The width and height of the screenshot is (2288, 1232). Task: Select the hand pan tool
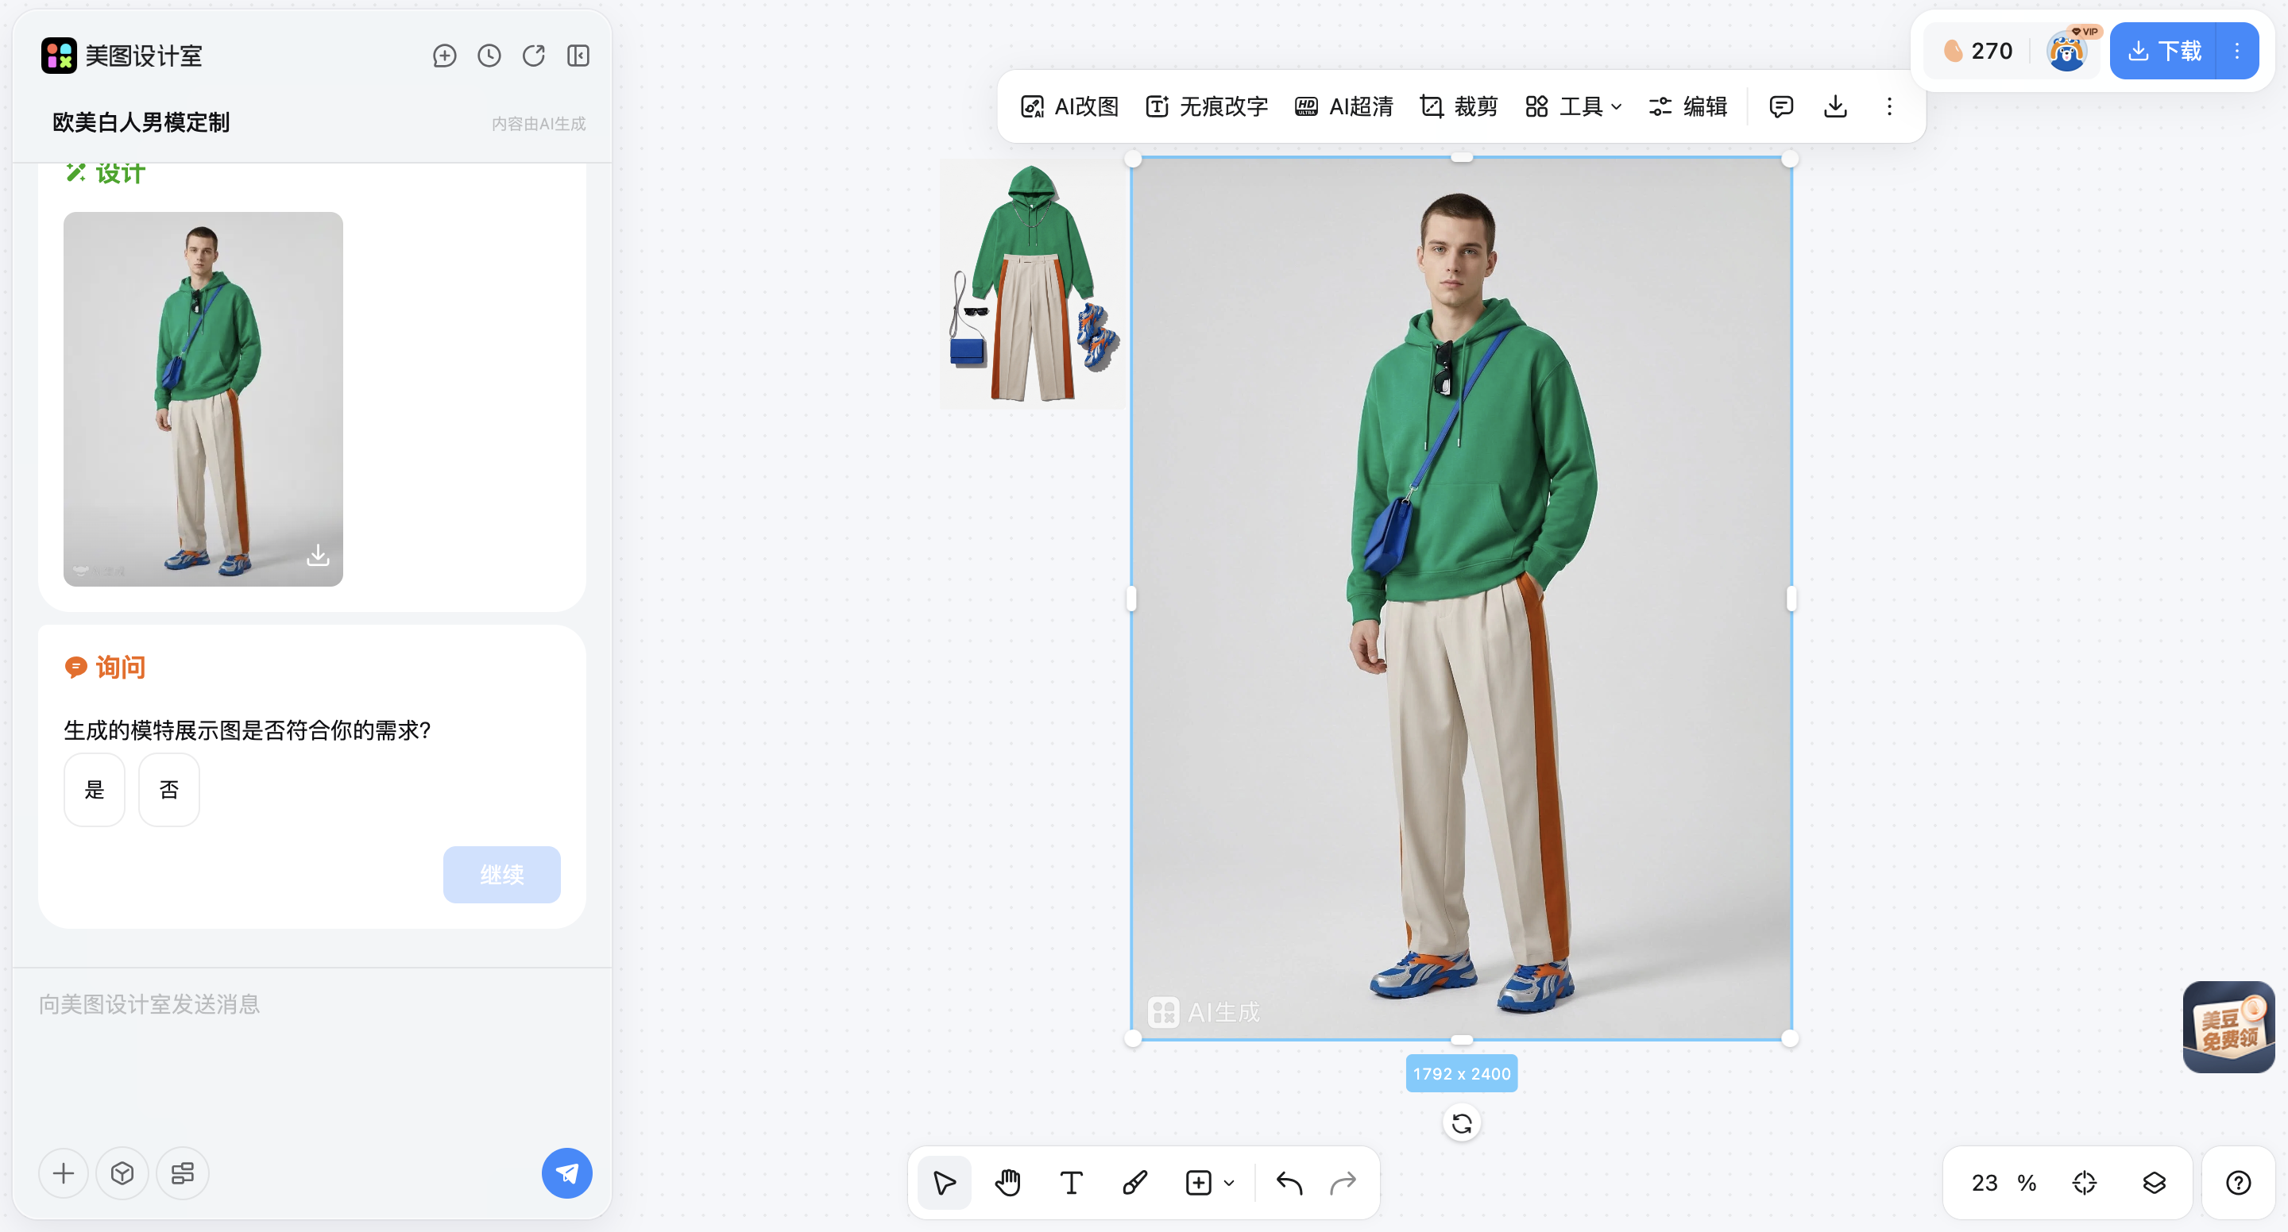1007,1182
